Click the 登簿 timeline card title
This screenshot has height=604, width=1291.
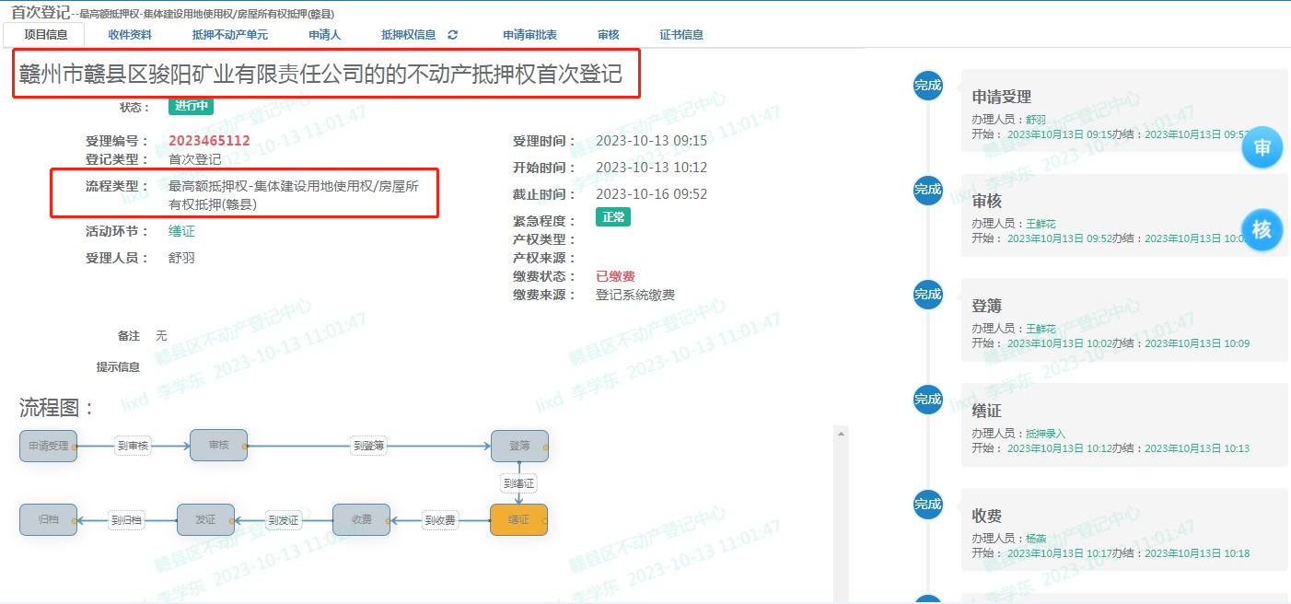pos(986,306)
